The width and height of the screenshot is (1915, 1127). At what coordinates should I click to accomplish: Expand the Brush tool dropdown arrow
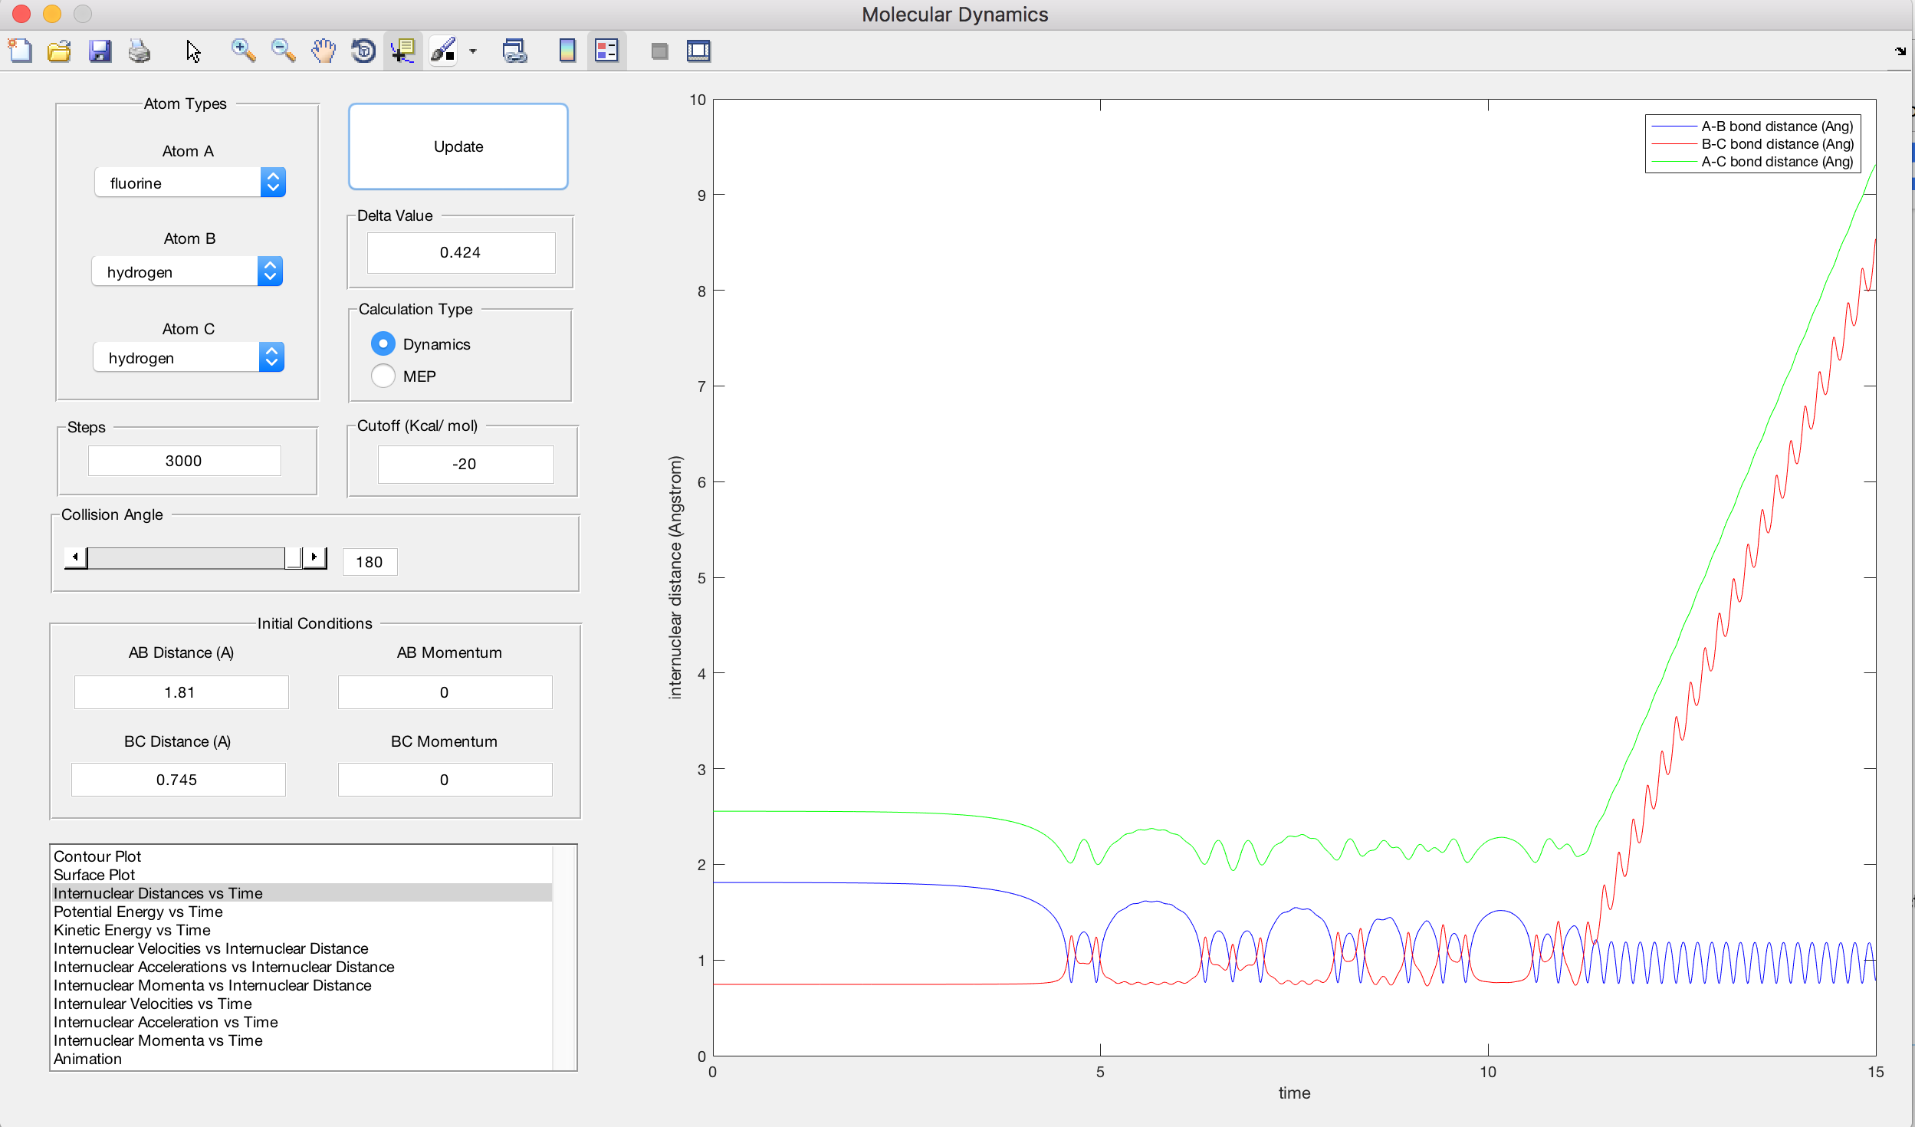pyautogui.click(x=473, y=51)
